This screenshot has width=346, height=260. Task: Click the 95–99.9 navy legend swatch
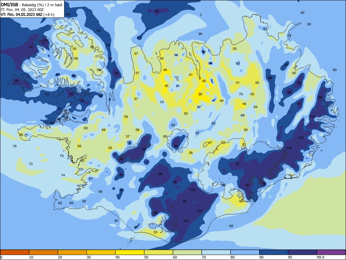click(302, 252)
